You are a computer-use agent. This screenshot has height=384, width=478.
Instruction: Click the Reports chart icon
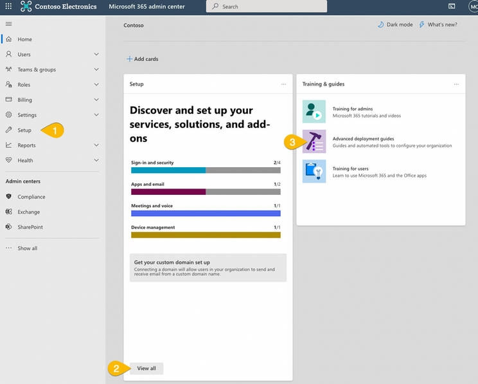9,145
